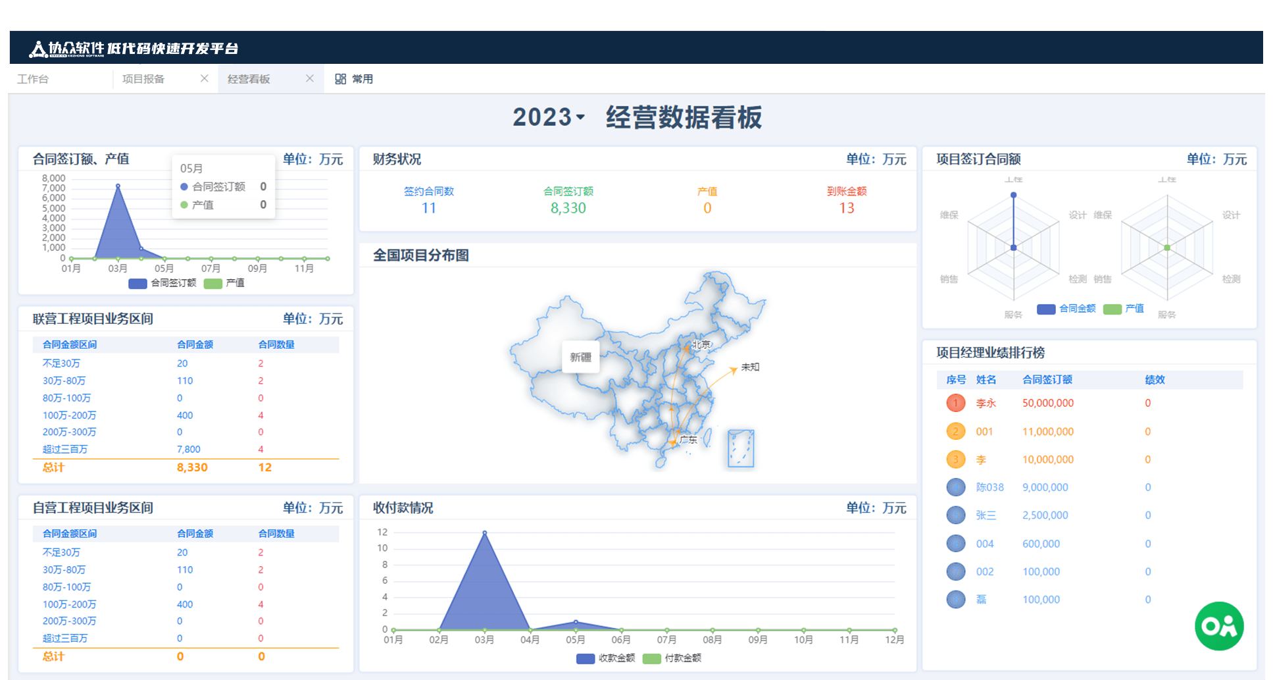The height and width of the screenshot is (680, 1273).
Task: Click the rank 2 medal icon for 001
Action: (x=955, y=431)
